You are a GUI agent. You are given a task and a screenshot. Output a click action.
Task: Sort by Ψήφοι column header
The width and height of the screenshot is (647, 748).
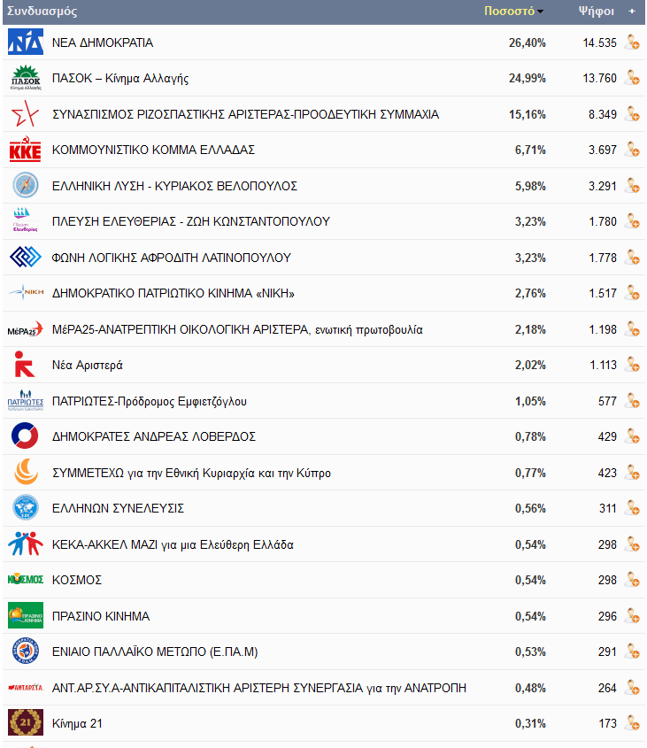coord(596,11)
